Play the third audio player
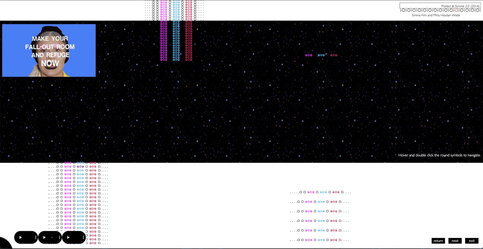Screen dimensions: 483x249 (68, 238)
